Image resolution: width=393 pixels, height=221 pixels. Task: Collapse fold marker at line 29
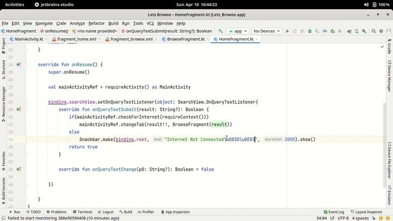pos(26,102)
